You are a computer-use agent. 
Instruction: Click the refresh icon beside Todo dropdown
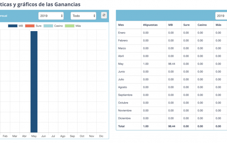tap(104, 15)
